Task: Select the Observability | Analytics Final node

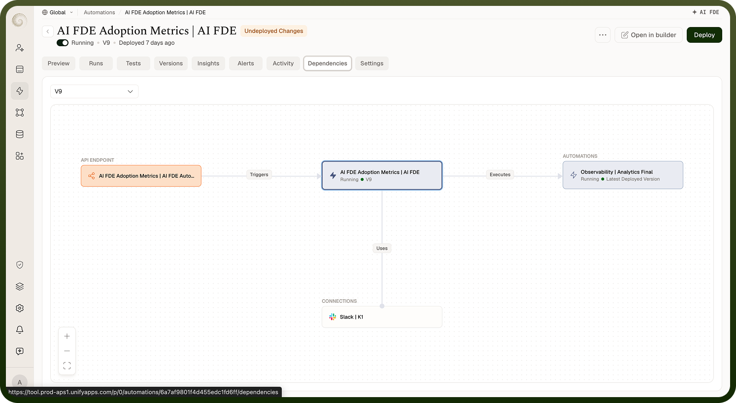Action: tap(623, 175)
